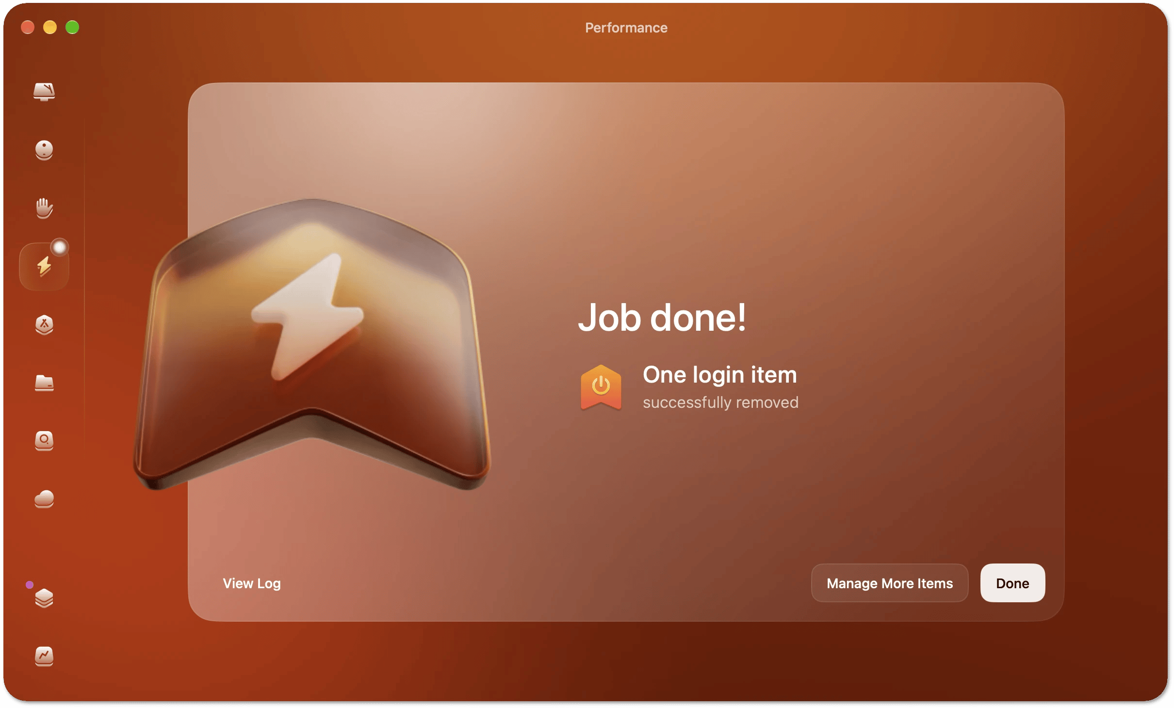
Task: Open the chart graph icon at sidebar bottom
Action: (x=44, y=656)
